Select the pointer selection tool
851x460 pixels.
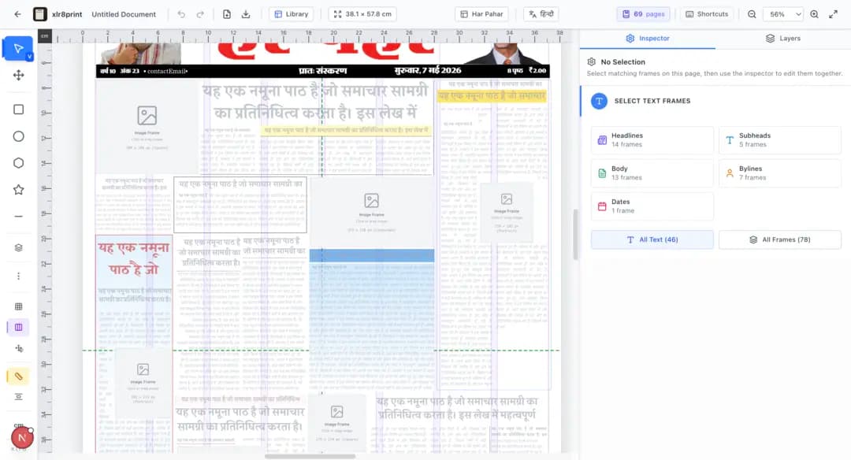(x=18, y=49)
